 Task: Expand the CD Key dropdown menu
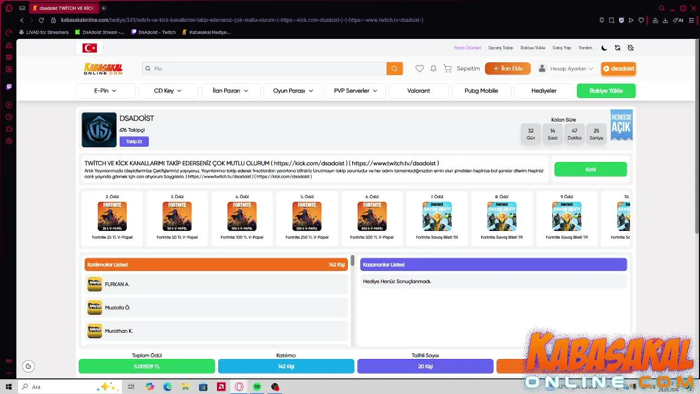168,91
